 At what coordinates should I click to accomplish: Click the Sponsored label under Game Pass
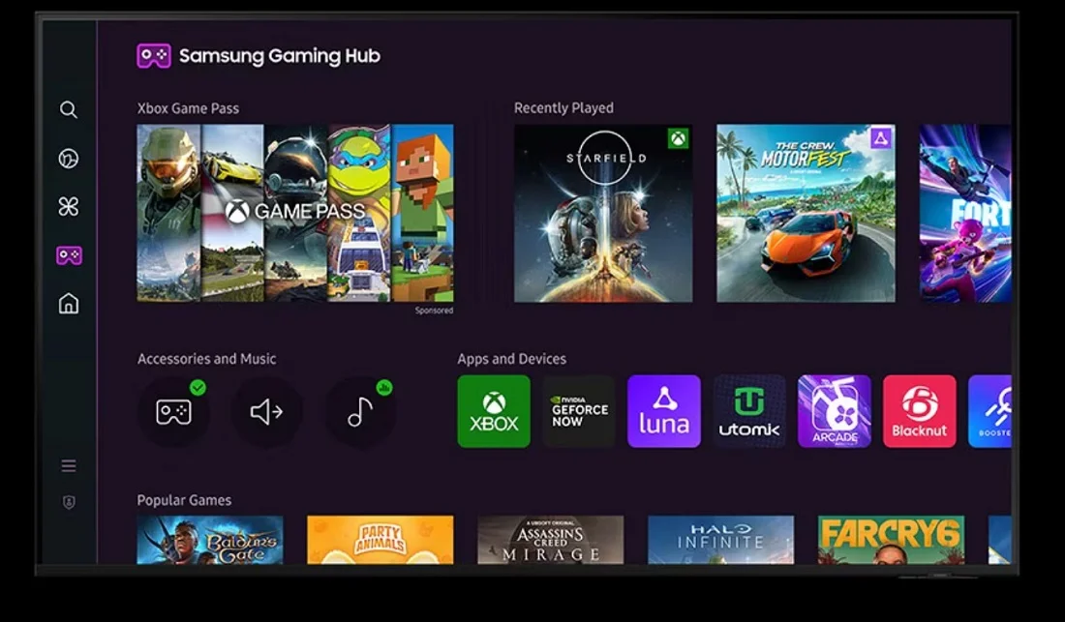pyautogui.click(x=434, y=311)
